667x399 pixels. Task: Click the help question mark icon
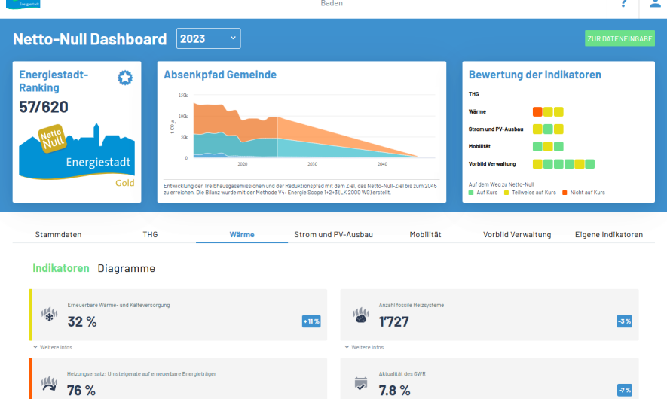(623, 4)
